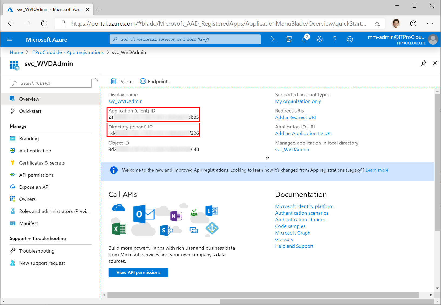Launch Cloud Shell from the top bar

[x=274, y=39]
